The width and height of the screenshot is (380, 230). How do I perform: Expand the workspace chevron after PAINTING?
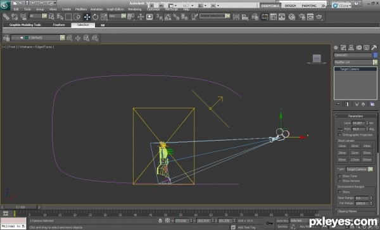323,6
